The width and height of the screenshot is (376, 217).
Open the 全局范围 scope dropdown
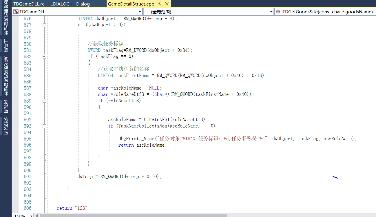pyautogui.click(x=271, y=12)
